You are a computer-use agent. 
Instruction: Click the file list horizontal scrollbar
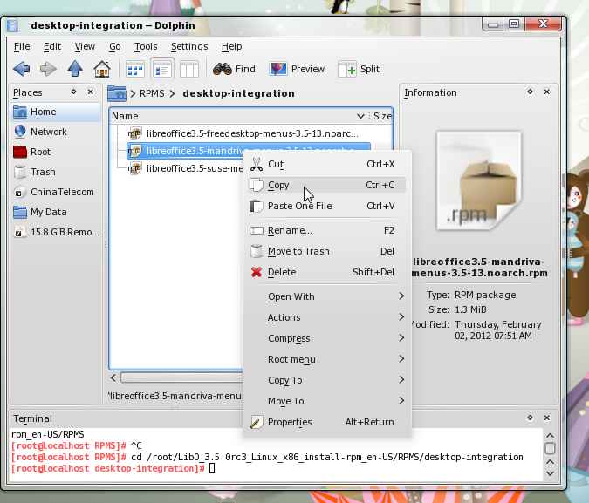click(x=181, y=377)
